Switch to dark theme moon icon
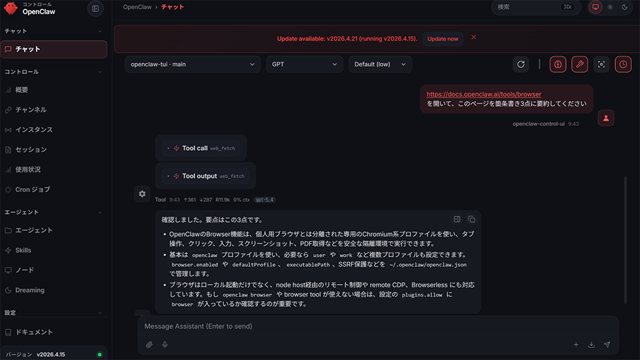The image size is (640, 360). [625, 7]
